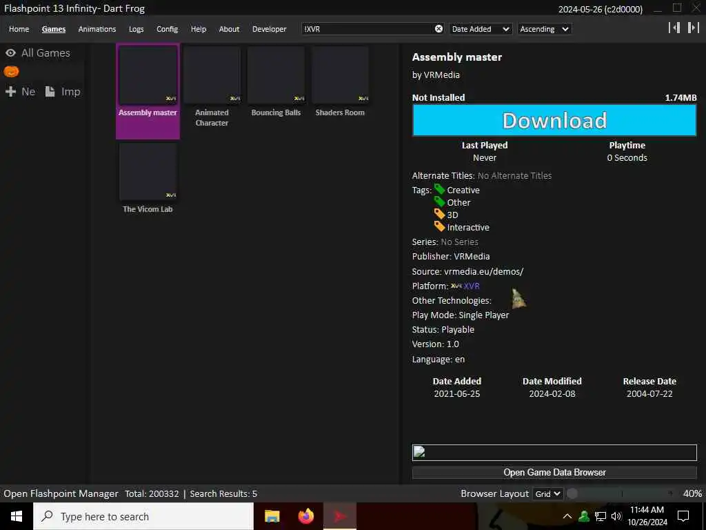Screen dimensions: 706x530
Task: Select the Creative tag icon
Action: pyautogui.click(x=439, y=190)
